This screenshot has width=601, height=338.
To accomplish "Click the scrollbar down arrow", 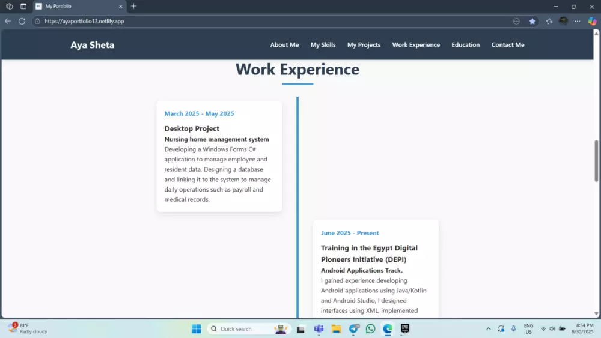I will tap(596, 313).
